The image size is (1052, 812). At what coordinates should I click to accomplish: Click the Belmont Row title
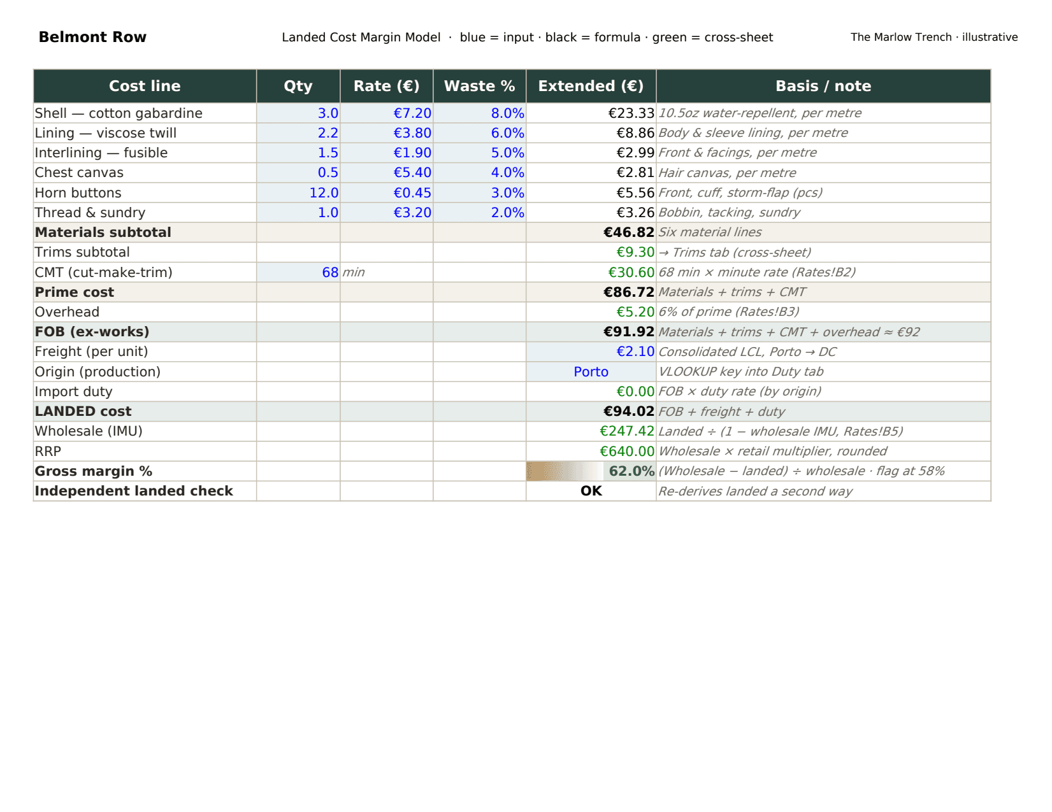pos(92,37)
